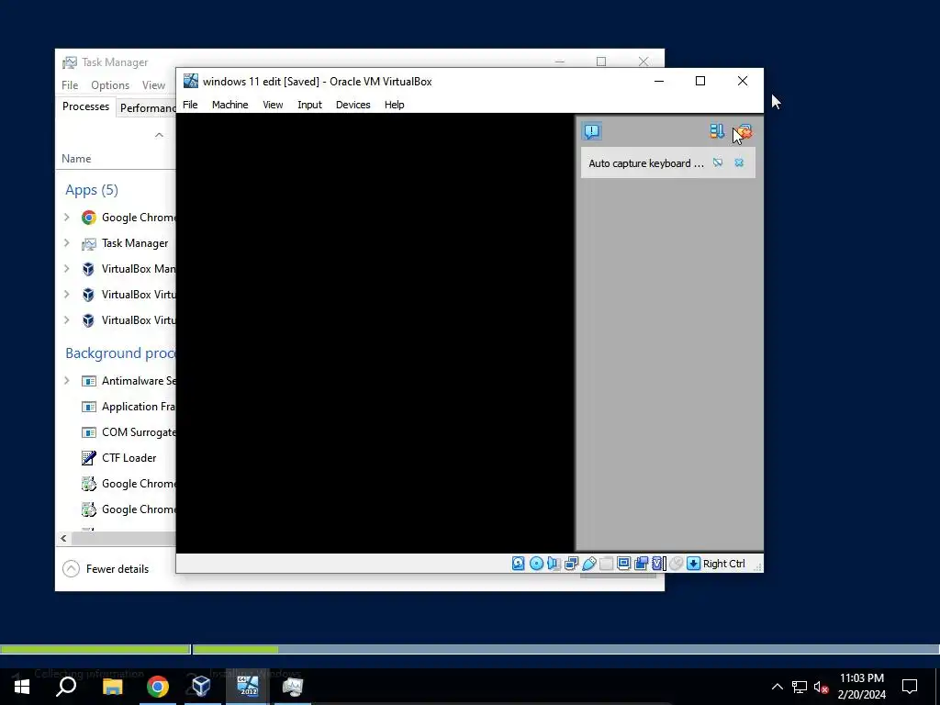This screenshot has height=705, width=940.
Task: Click the left arrow of Task Manager horizontal scrollbar
Action: pos(63,538)
